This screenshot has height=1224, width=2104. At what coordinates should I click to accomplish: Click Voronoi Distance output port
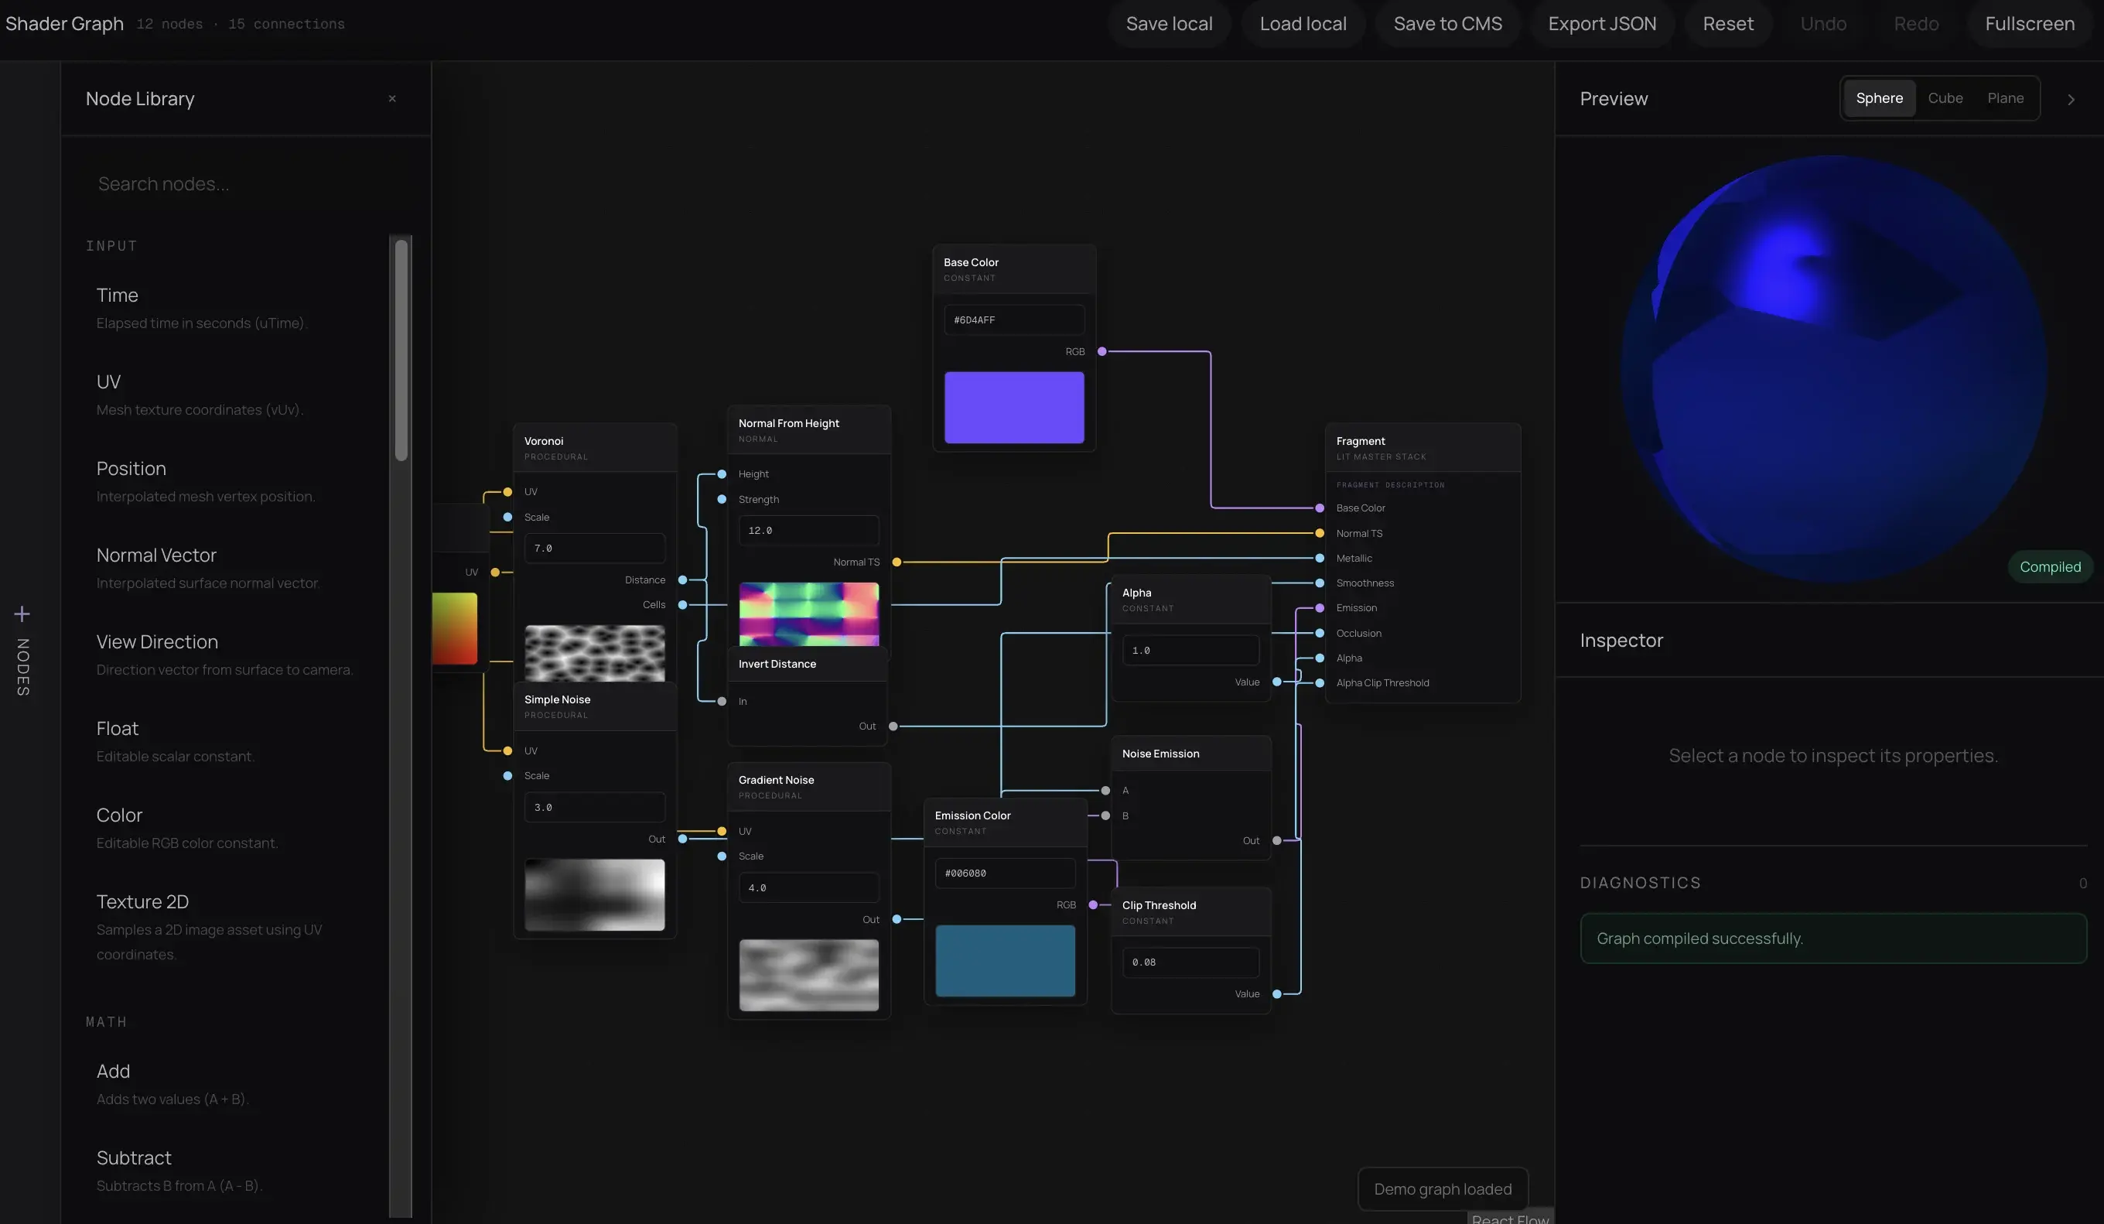tap(682, 580)
